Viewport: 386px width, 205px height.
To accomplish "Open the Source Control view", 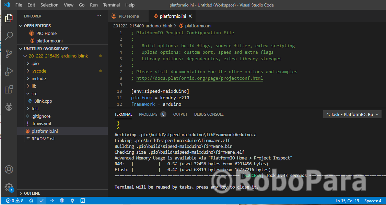I will click(x=9, y=53).
